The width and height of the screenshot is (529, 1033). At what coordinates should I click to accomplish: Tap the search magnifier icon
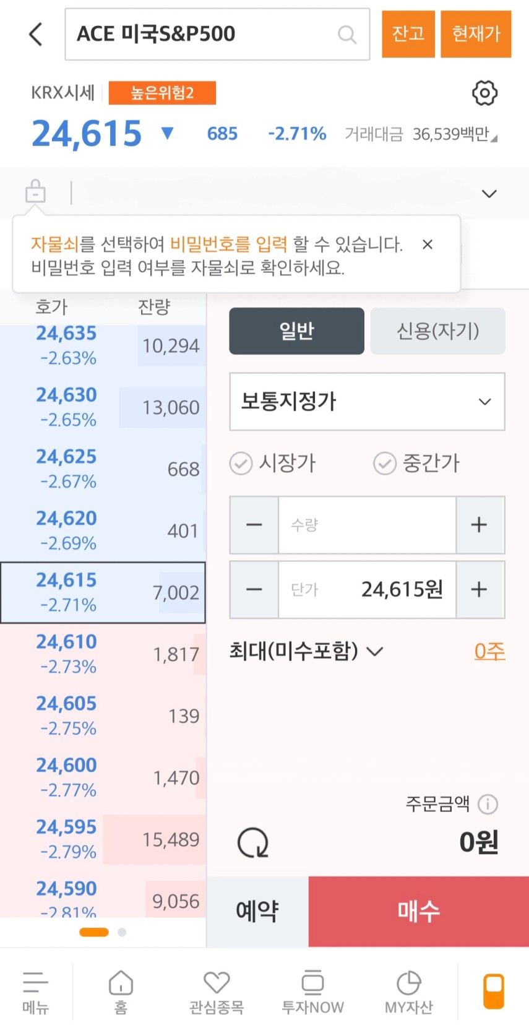coord(347,35)
